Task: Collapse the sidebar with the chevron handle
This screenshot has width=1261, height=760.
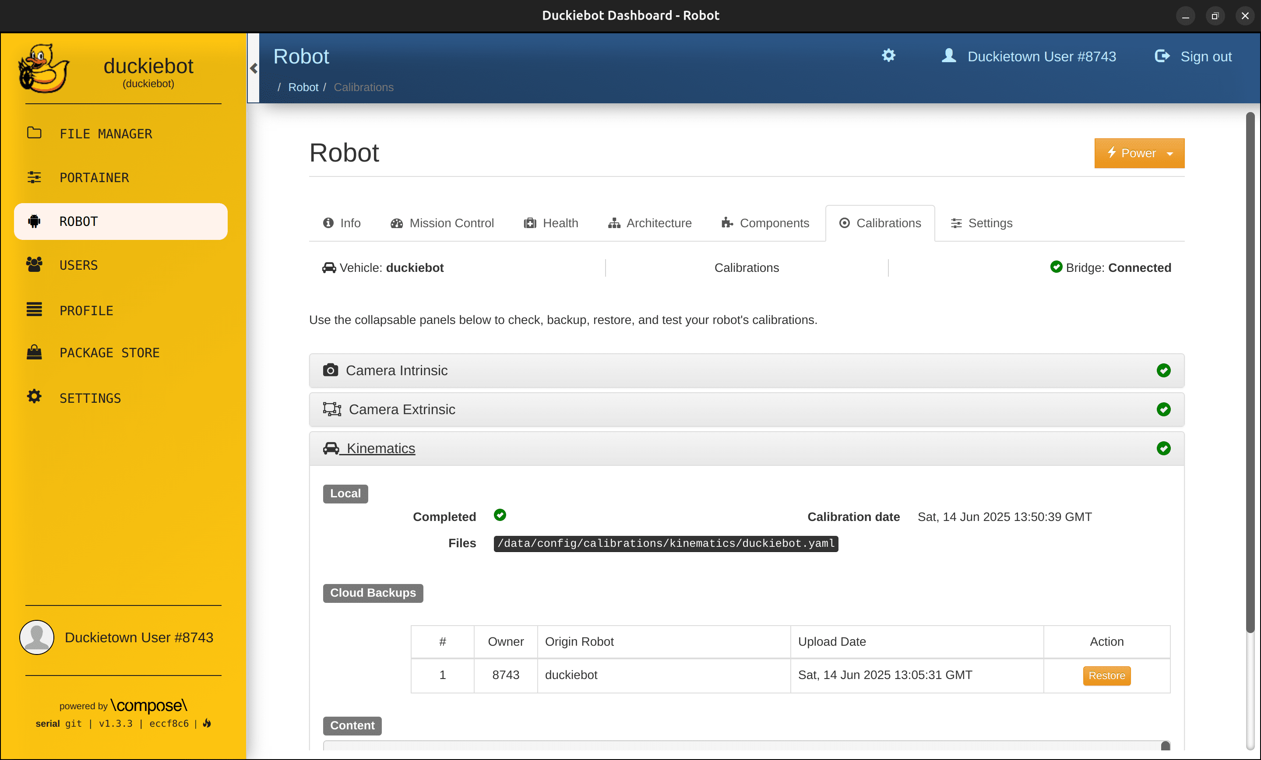Action: point(254,68)
